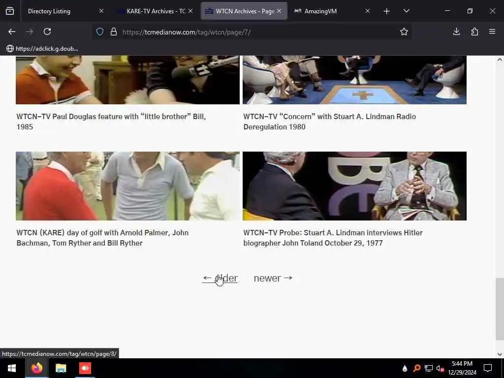
Task: Click the water drop tray icon
Action: tap(405, 368)
